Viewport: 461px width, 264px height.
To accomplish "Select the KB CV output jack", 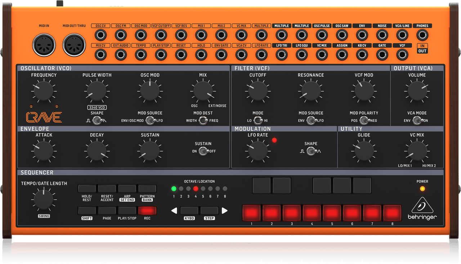I will tap(362, 55).
